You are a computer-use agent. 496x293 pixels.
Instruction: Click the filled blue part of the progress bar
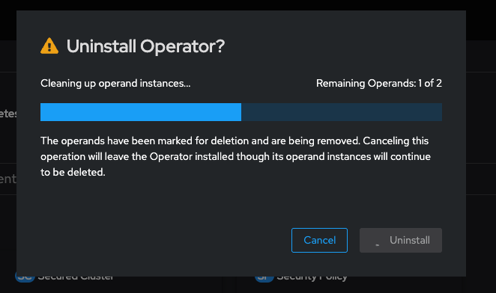tap(141, 112)
